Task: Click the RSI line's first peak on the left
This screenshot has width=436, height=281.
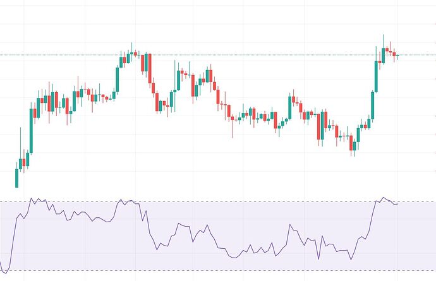Action: tap(32, 199)
